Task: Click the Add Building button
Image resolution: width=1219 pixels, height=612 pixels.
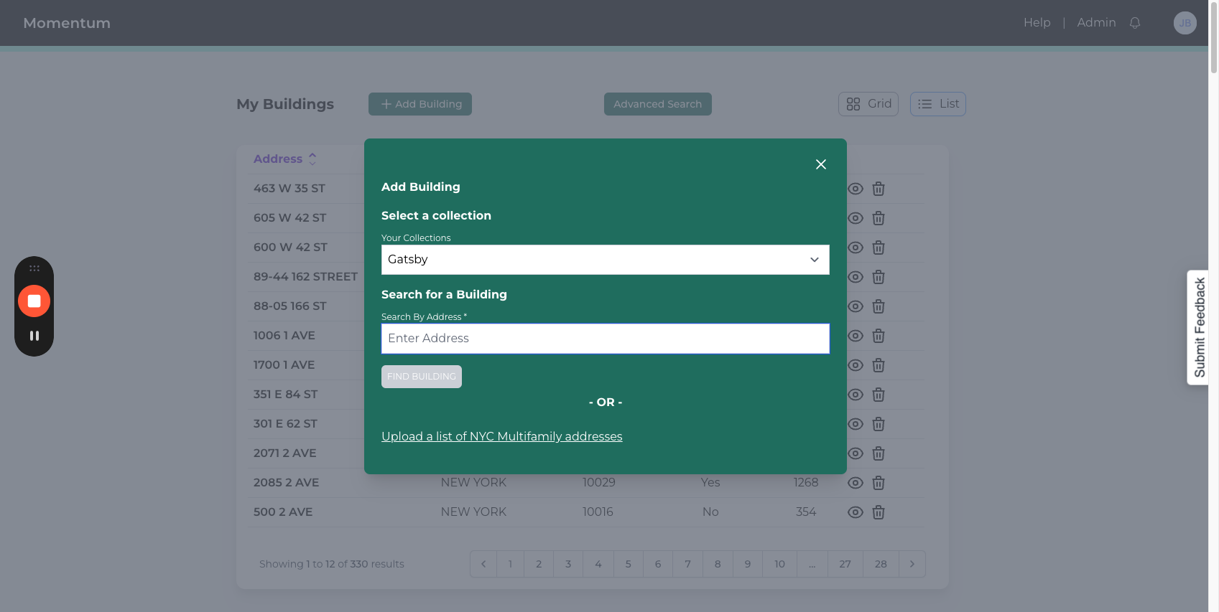Action: (x=420, y=104)
